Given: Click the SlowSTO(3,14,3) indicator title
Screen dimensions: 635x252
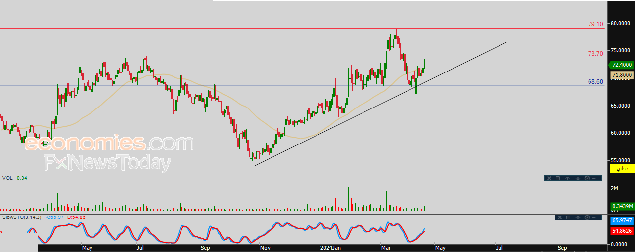Looking at the screenshot, I should pos(22,217).
